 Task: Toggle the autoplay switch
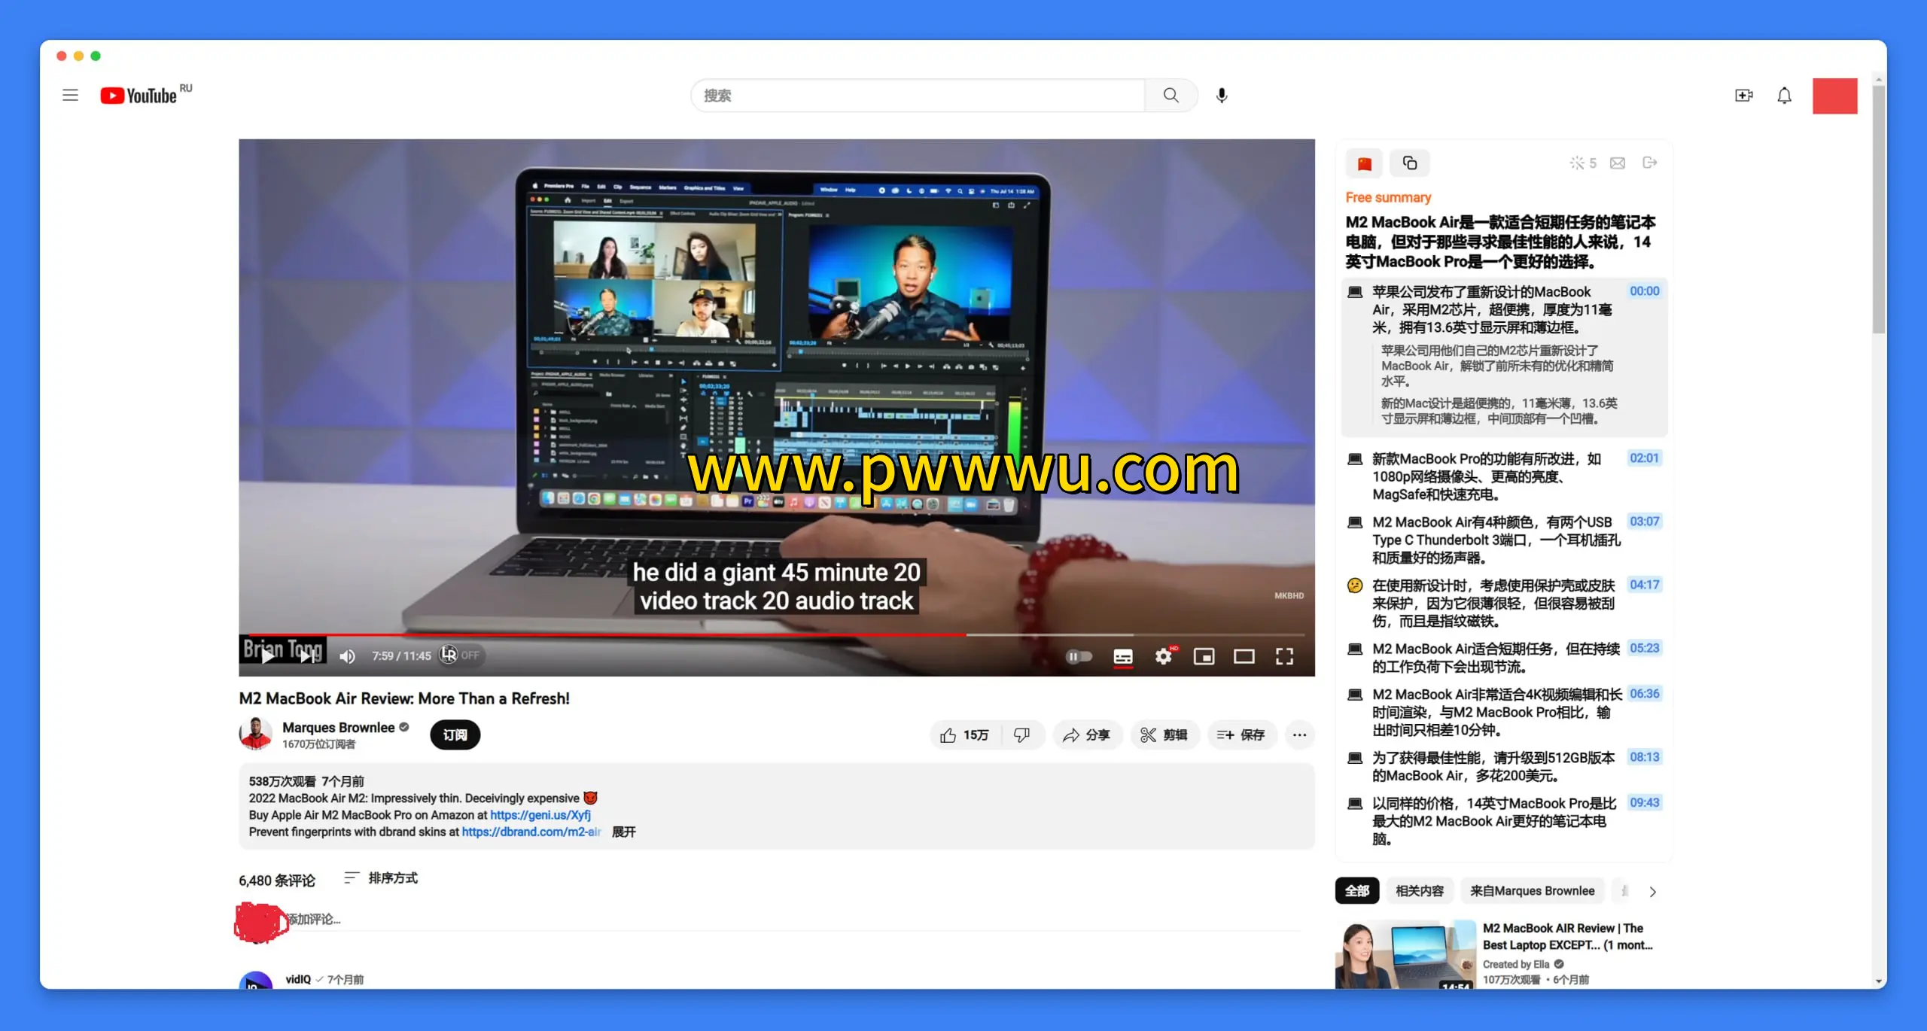point(1079,656)
